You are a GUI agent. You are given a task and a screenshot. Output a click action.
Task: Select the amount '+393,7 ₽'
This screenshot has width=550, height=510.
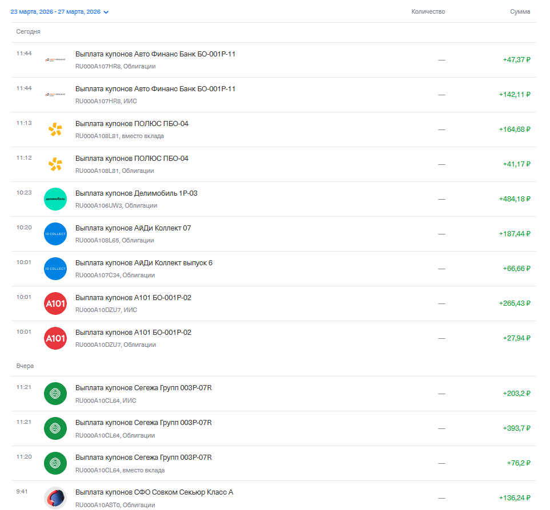click(516, 428)
